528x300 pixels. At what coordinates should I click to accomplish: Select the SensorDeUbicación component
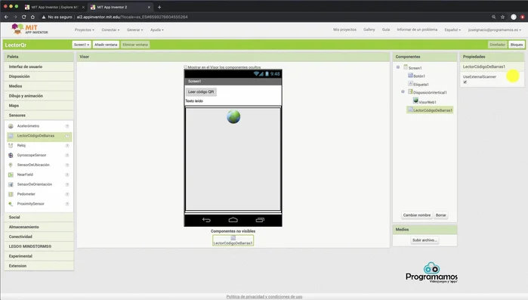coord(33,165)
